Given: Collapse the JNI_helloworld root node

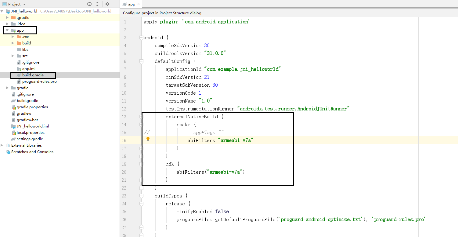Looking at the screenshot, I should click(2, 11).
